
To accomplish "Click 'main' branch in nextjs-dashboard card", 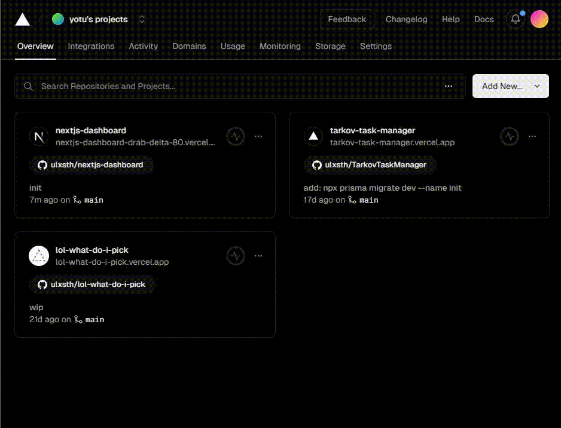I will pos(94,200).
